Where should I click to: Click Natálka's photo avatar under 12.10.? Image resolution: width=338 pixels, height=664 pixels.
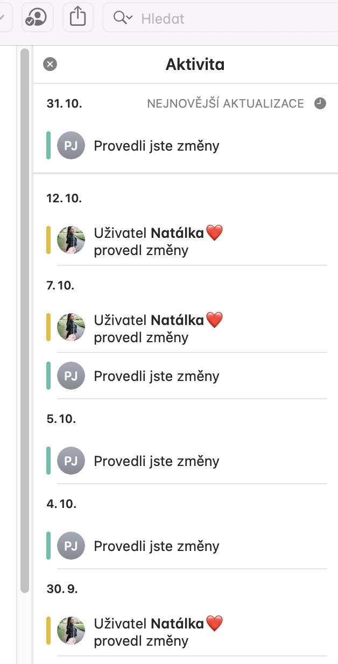tap(71, 240)
